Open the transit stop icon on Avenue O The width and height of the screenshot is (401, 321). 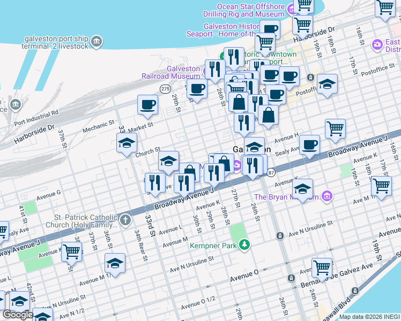click(x=291, y=278)
